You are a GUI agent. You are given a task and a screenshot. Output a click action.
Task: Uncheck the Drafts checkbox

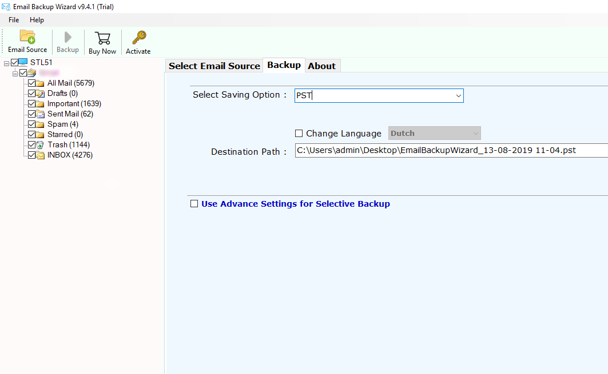tap(32, 93)
